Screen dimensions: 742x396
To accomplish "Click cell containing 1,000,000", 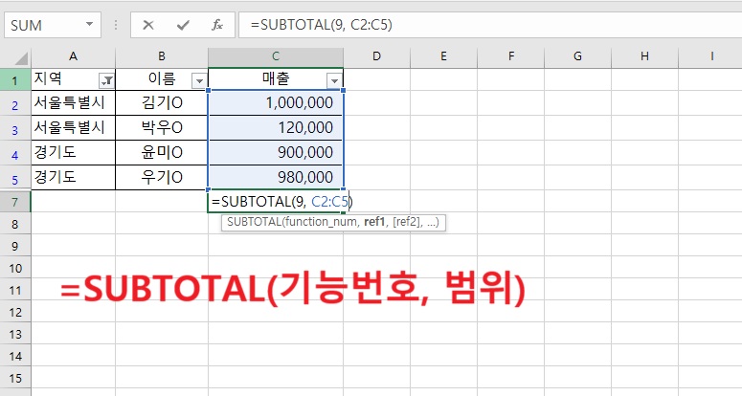I will [x=276, y=103].
